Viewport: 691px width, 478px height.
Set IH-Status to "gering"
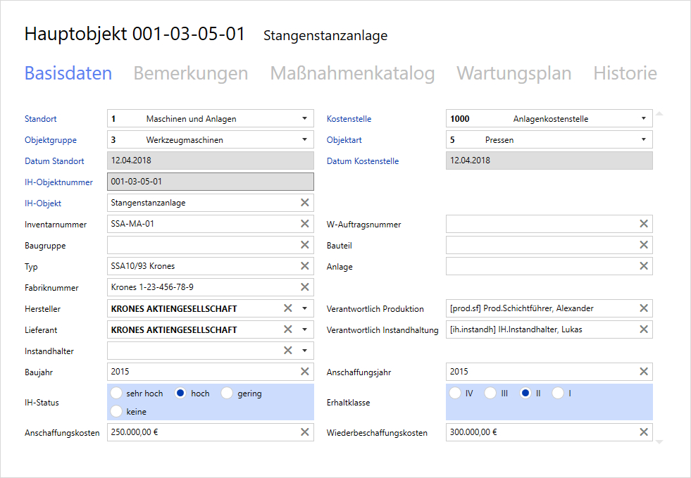coord(227,394)
